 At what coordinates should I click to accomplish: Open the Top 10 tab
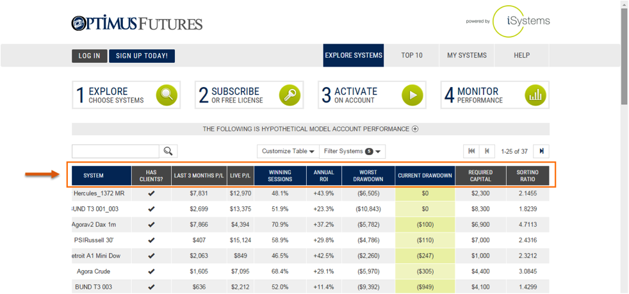tap(412, 55)
